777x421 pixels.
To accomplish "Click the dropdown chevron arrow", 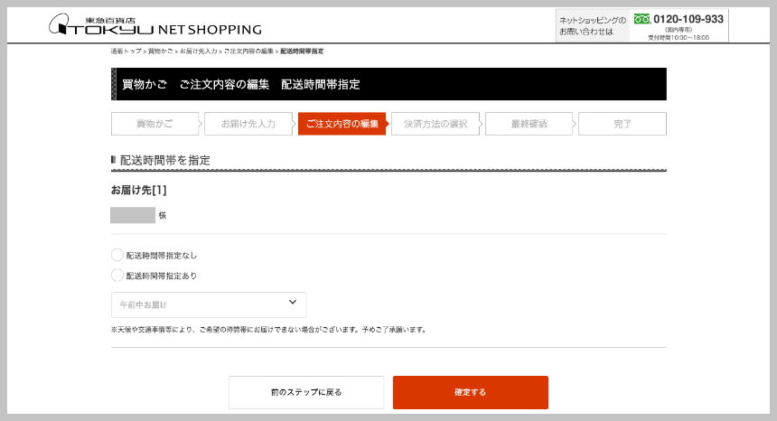I will tap(293, 302).
